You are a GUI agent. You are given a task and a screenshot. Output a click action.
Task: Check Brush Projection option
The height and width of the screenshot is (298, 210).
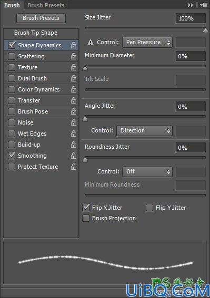click(86, 218)
